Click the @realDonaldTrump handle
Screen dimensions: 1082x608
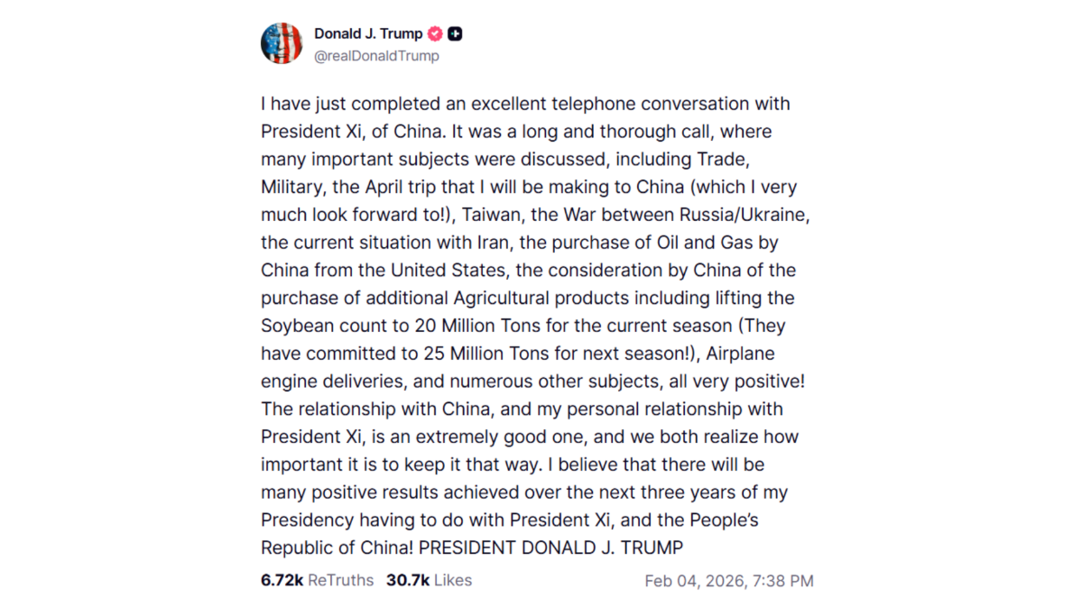(x=376, y=56)
